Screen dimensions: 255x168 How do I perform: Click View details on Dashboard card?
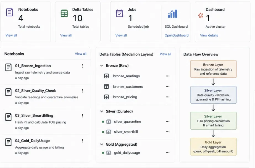209,35
